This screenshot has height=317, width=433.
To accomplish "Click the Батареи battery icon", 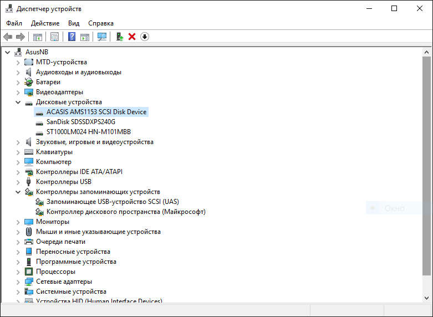I will 29,82.
